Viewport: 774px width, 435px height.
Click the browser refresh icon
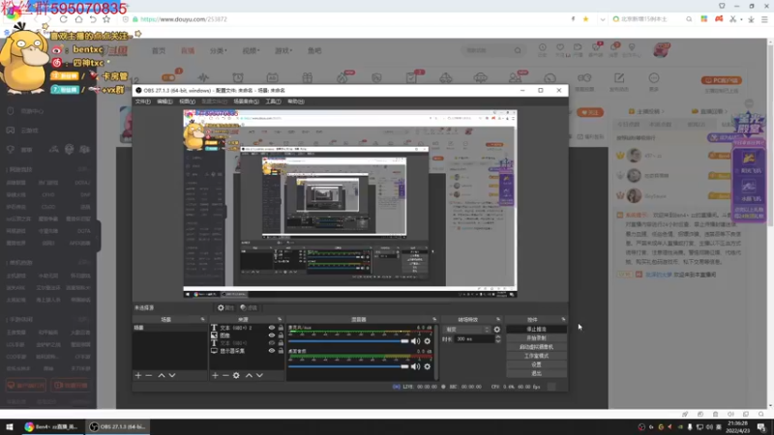(64, 19)
